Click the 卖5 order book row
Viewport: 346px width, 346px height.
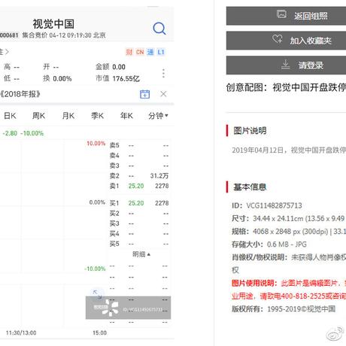(139, 145)
